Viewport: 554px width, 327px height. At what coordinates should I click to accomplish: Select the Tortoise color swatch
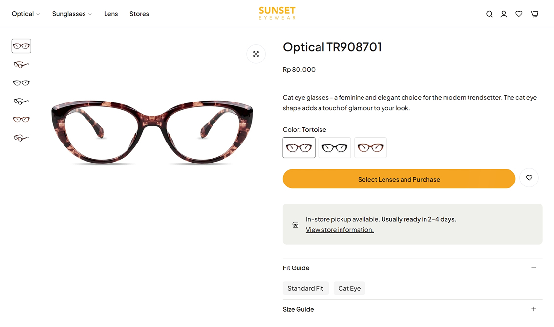click(299, 148)
